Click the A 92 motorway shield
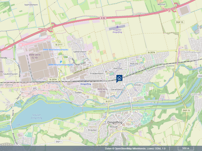Viewport: 202px width, 151px height. pos(103,18)
